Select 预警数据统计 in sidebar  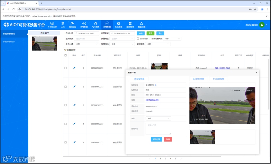[x=14, y=42]
